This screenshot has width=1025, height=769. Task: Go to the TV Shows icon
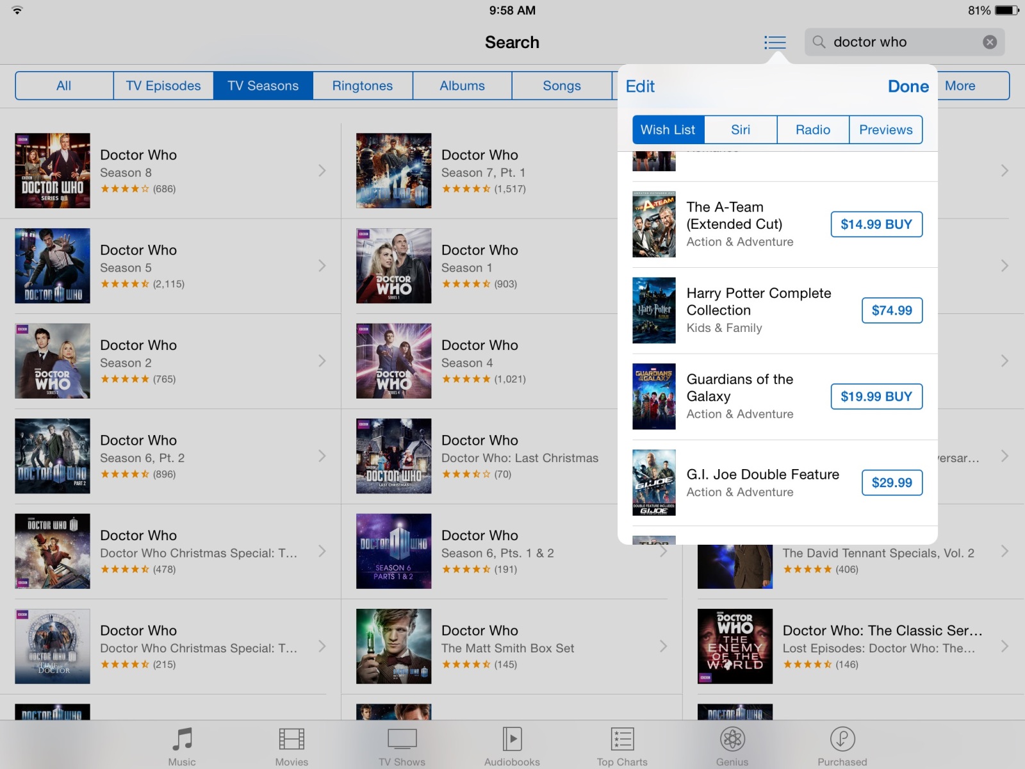(x=402, y=739)
